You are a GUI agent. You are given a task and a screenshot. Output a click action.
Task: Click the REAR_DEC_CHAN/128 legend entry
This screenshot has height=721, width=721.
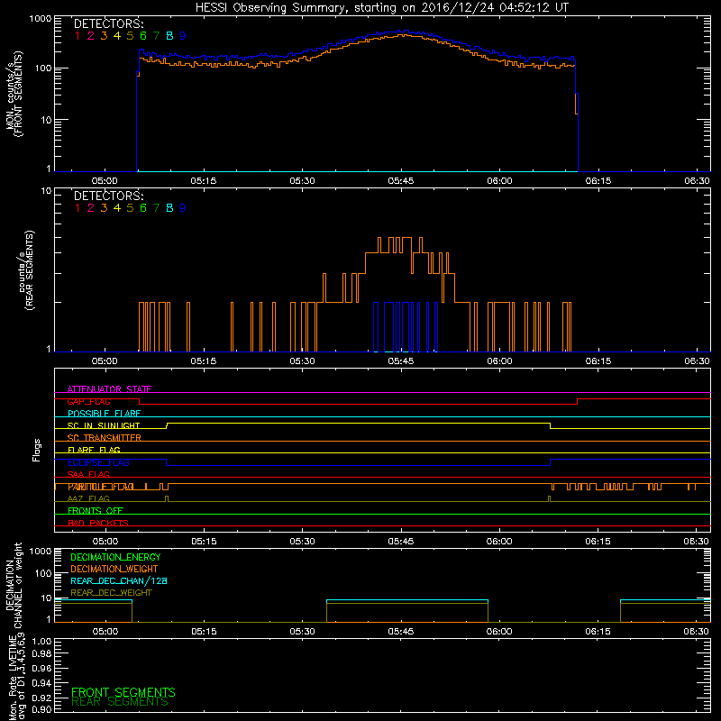click(119, 580)
